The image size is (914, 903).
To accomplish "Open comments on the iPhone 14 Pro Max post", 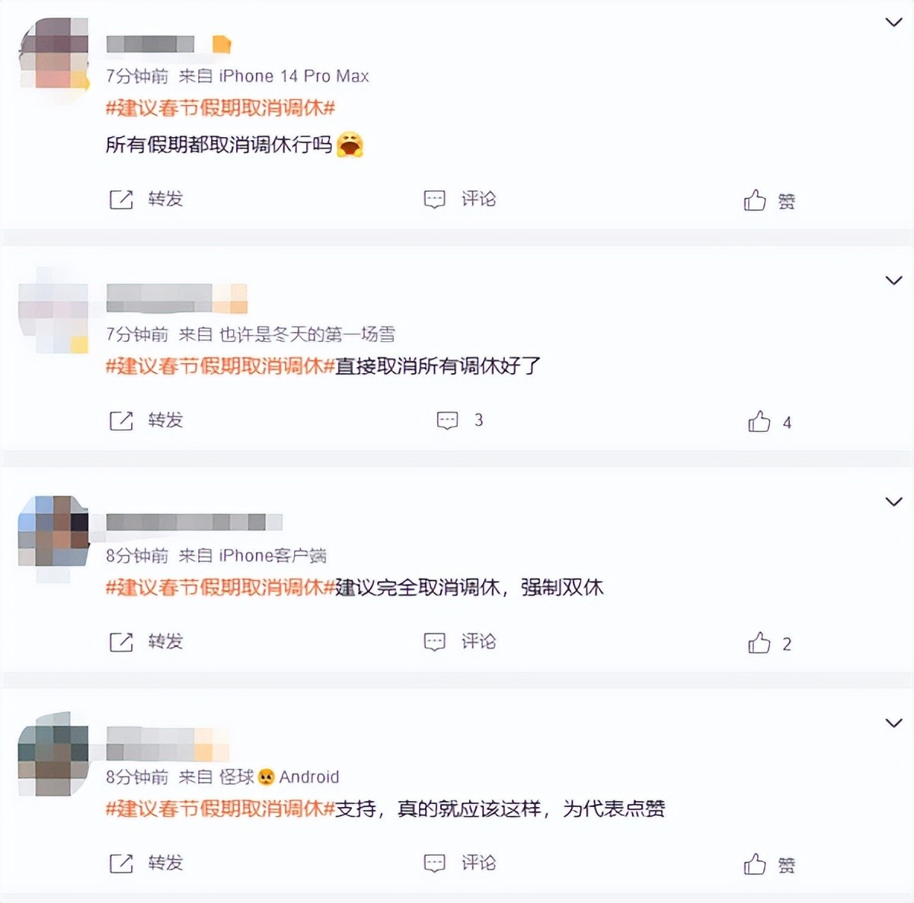I will 459,199.
